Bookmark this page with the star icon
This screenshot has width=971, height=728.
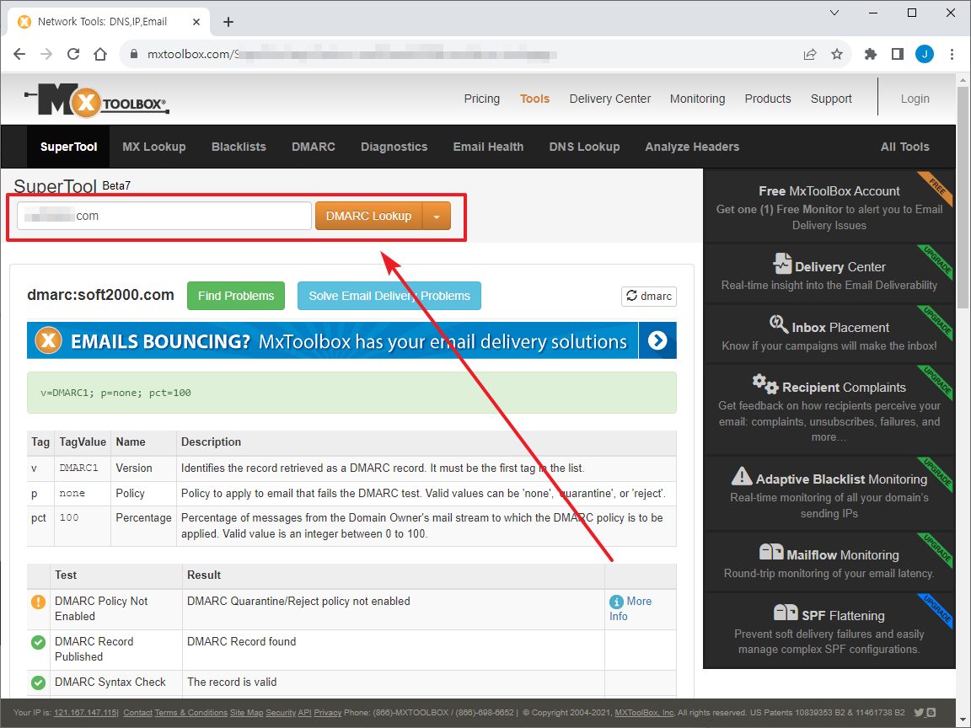tap(837, 55)
